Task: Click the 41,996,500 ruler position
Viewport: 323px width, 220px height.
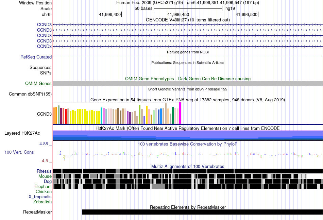Action: tap(247, 14)
